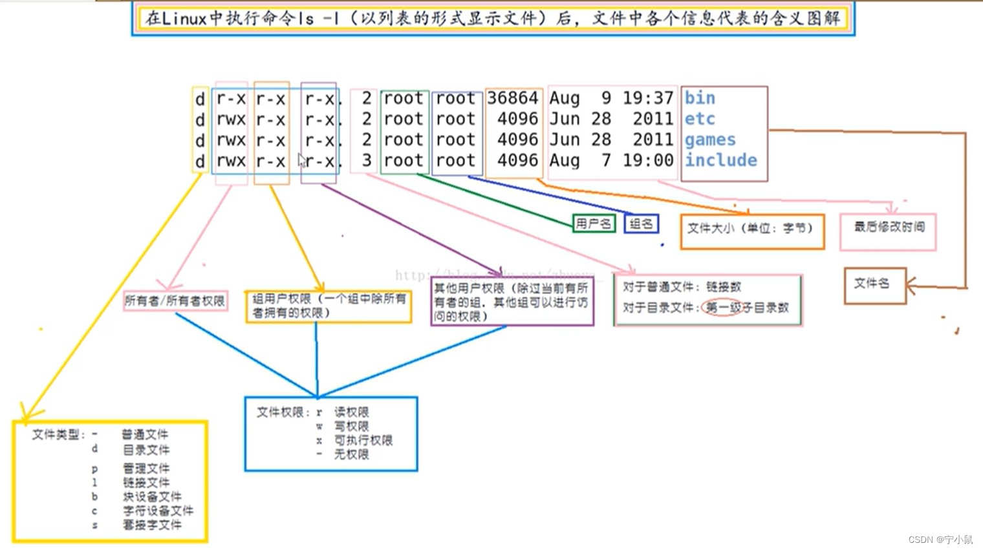983x550 pixels.
Task: Click group 'root' in the include row
Action: pos(455,160)
